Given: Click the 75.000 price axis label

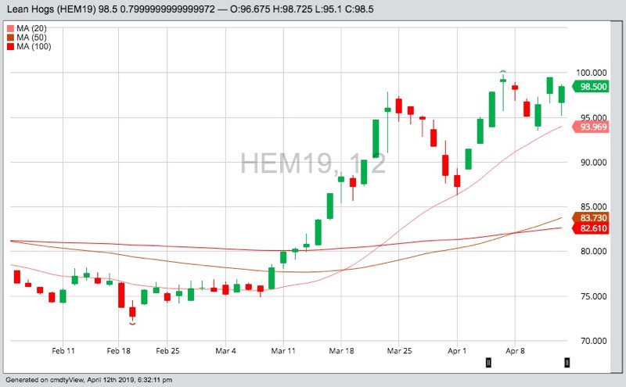Looking at the screenshot, I should [x=593, y=296].
